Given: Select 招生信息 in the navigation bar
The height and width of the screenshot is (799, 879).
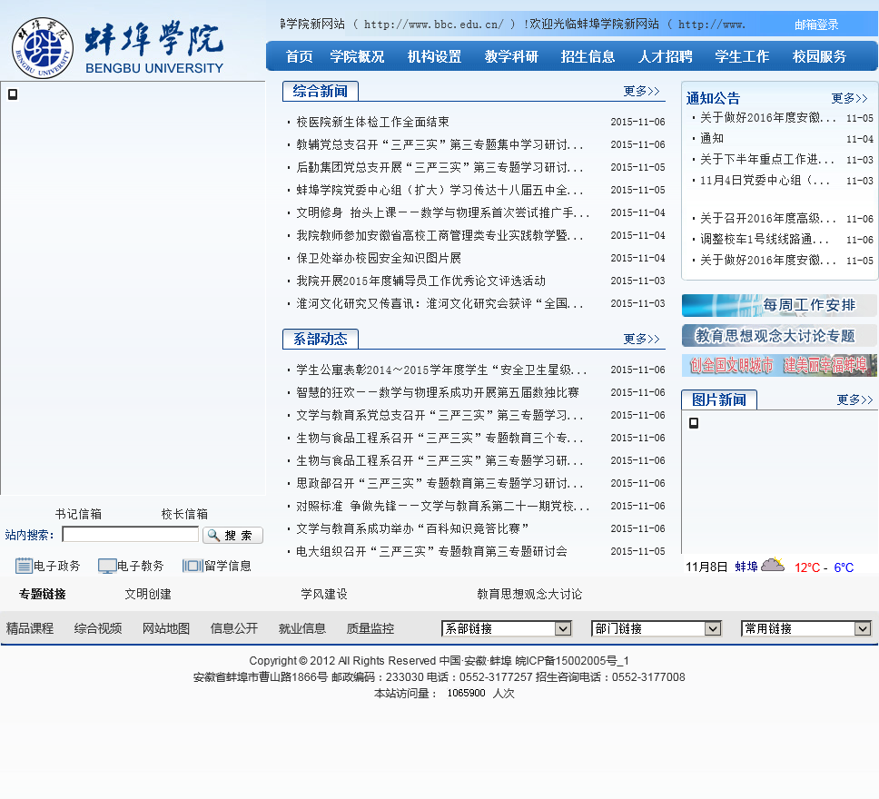Looking at the screenshot, I should (x=588, y=56).
